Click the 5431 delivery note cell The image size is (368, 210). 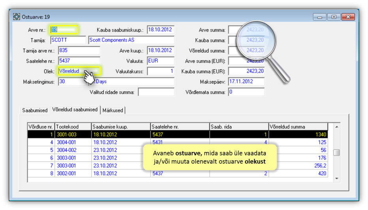(x=180, y=142)
